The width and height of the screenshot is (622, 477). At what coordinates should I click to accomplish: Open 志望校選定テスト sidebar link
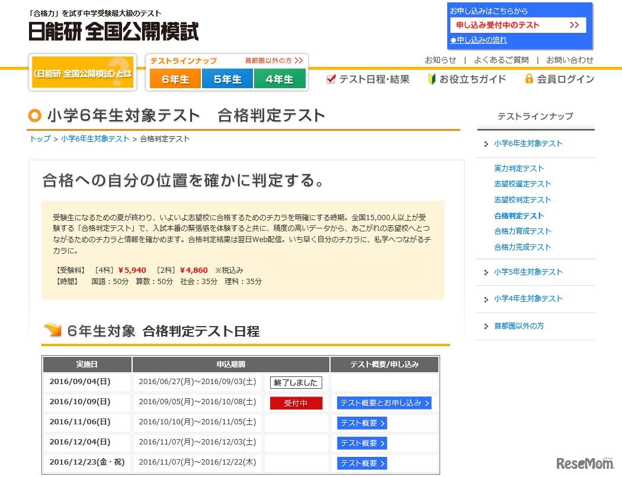click(x=522, y=184)
